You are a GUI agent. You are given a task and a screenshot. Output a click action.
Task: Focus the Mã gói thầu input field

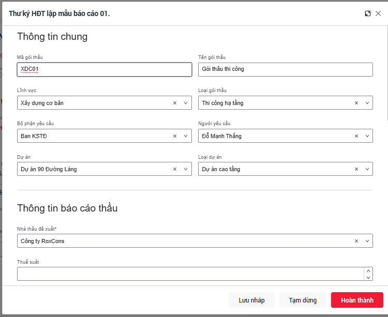pos(104,69)
